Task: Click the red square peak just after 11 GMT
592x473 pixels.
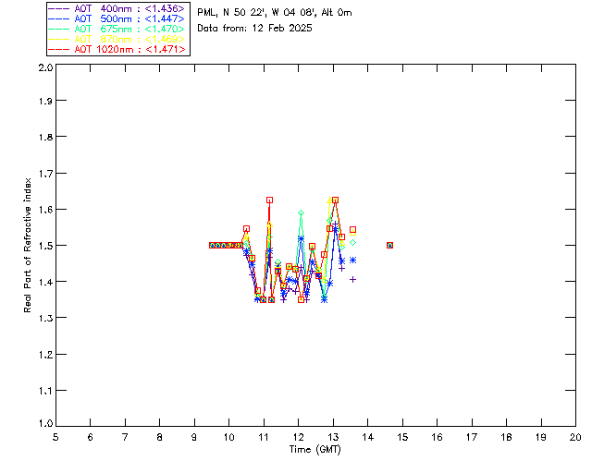Action: coord(269,200)
